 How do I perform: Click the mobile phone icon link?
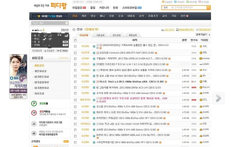(x=177, y=30)
